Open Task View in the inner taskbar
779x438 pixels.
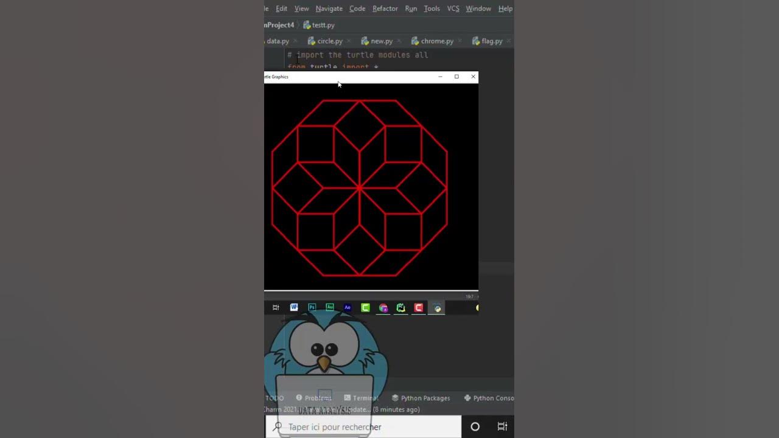(x=276, y=308)
